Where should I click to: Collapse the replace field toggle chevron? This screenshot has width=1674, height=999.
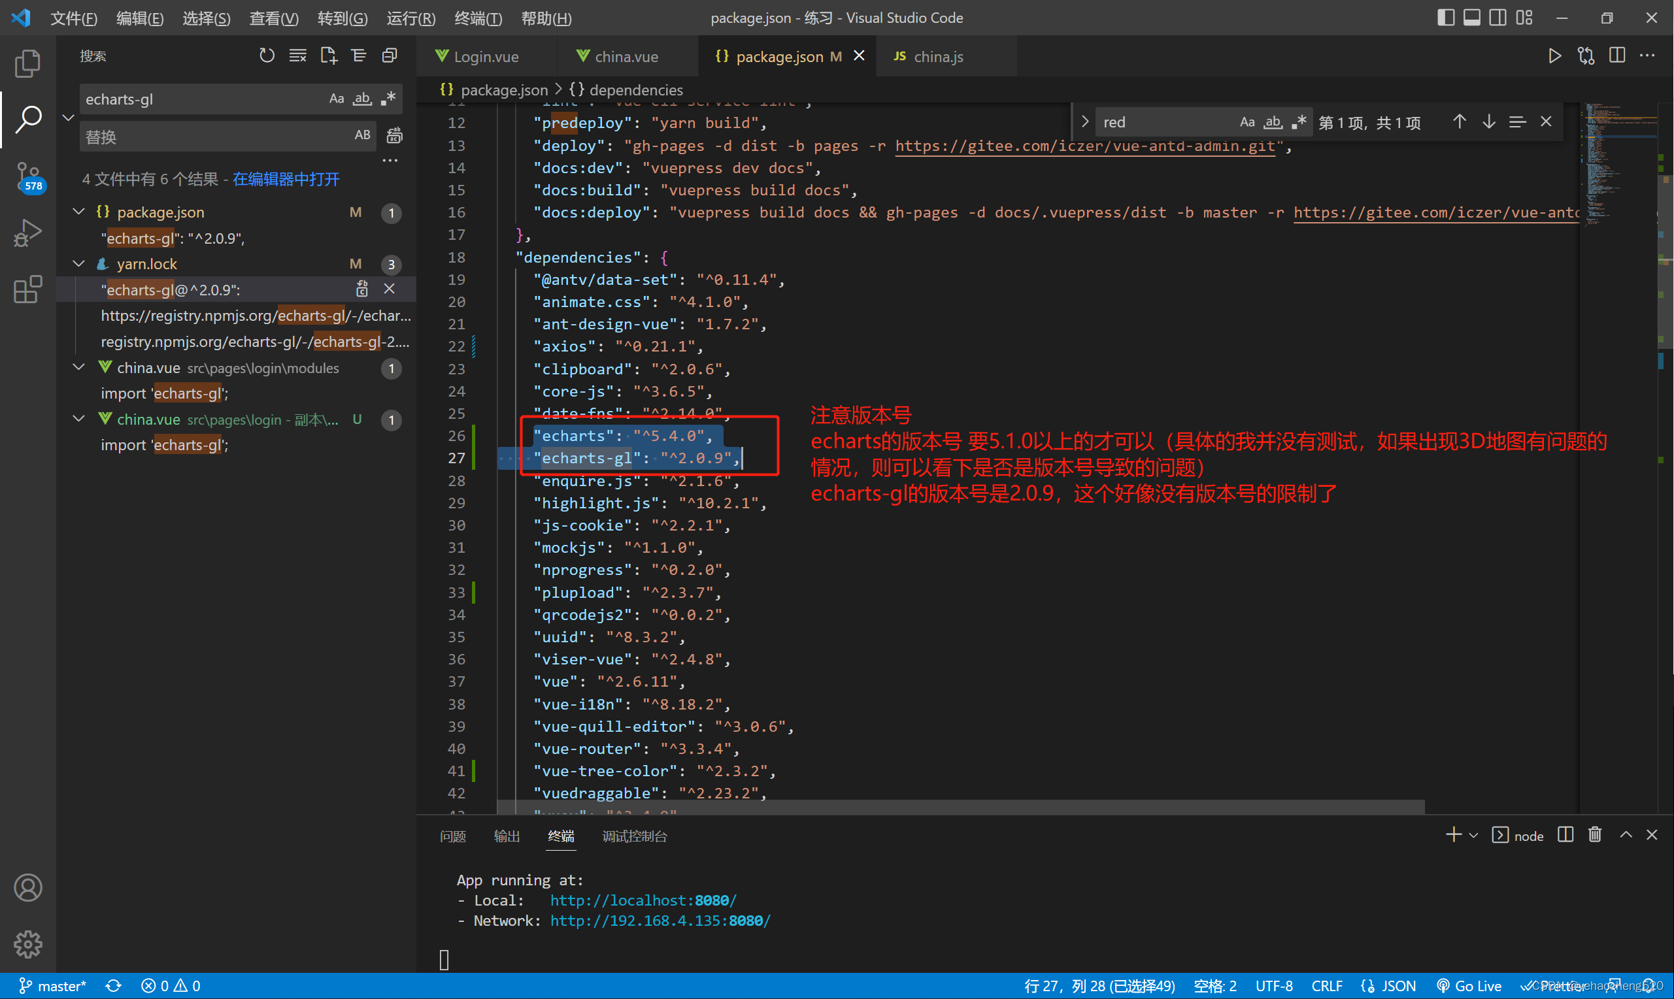point(68,117)
